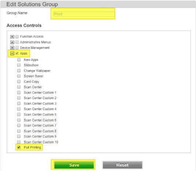Focus the Group Name input field
Screen dimensions: 196x171
(x=84, y=14)
